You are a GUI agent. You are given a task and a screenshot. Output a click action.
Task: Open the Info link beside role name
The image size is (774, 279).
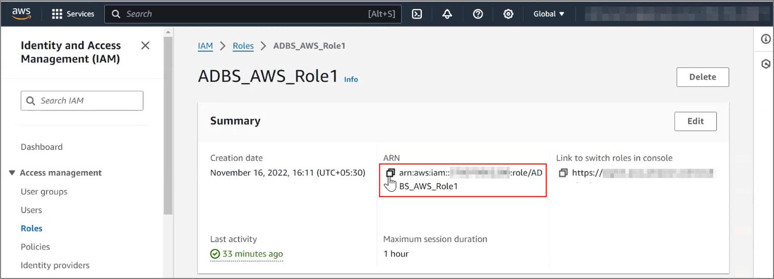(351, 80)
